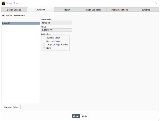Choose the Decrease Value radio button
This screenshot has height=121, width=160.
[x=44, y=41]
